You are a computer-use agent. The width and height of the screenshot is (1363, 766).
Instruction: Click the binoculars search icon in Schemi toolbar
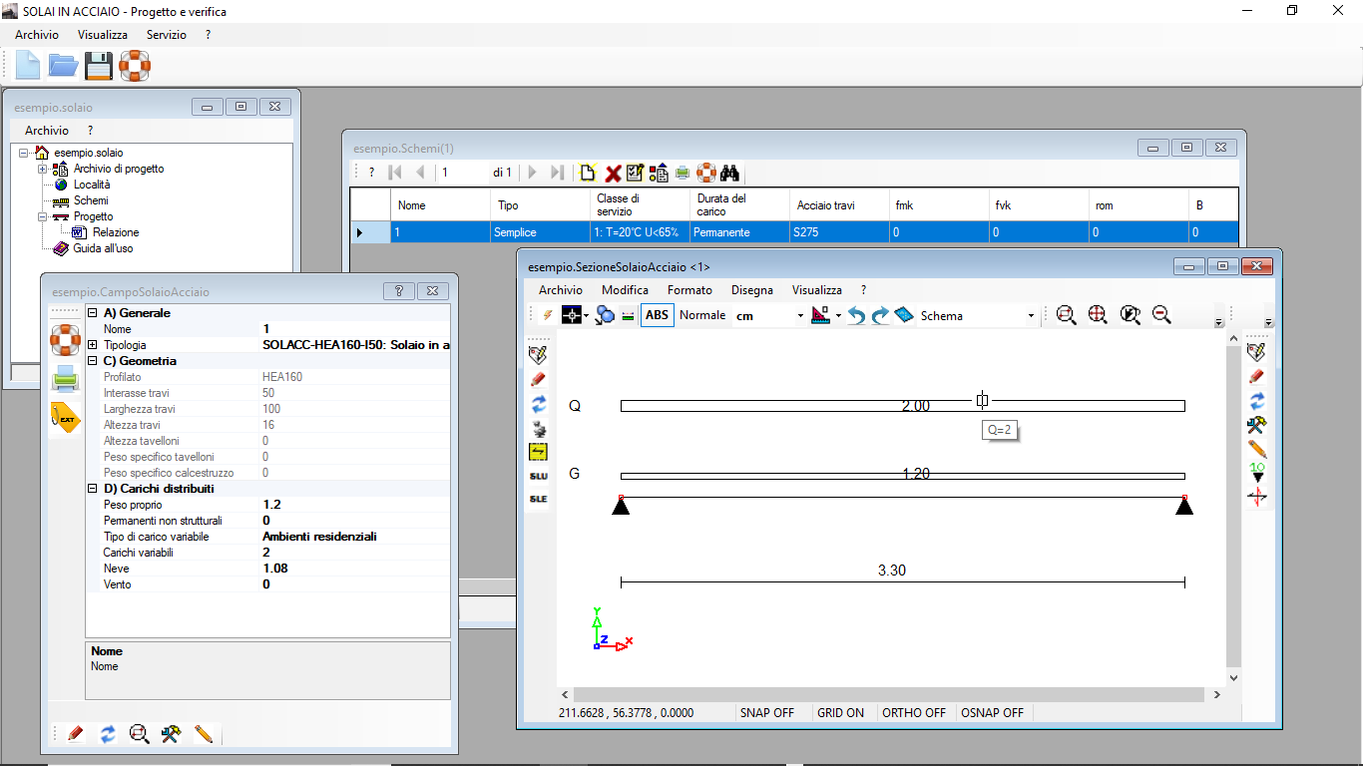click(729, 173)
